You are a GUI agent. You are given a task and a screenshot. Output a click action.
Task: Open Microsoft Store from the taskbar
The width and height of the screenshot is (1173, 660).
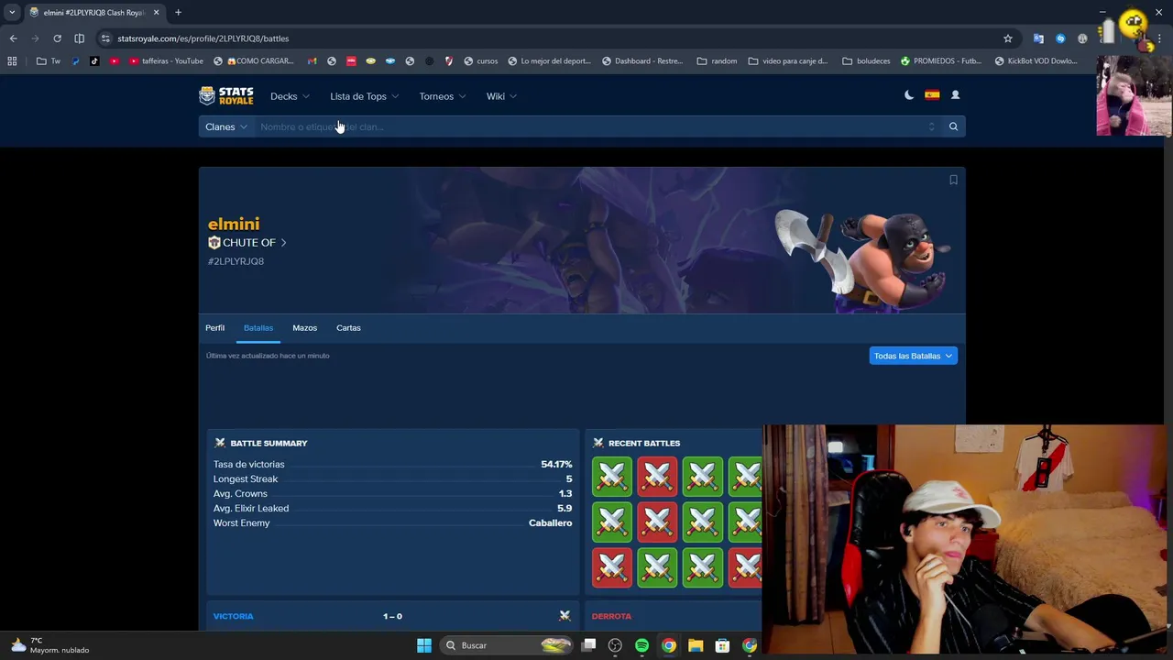722,645
